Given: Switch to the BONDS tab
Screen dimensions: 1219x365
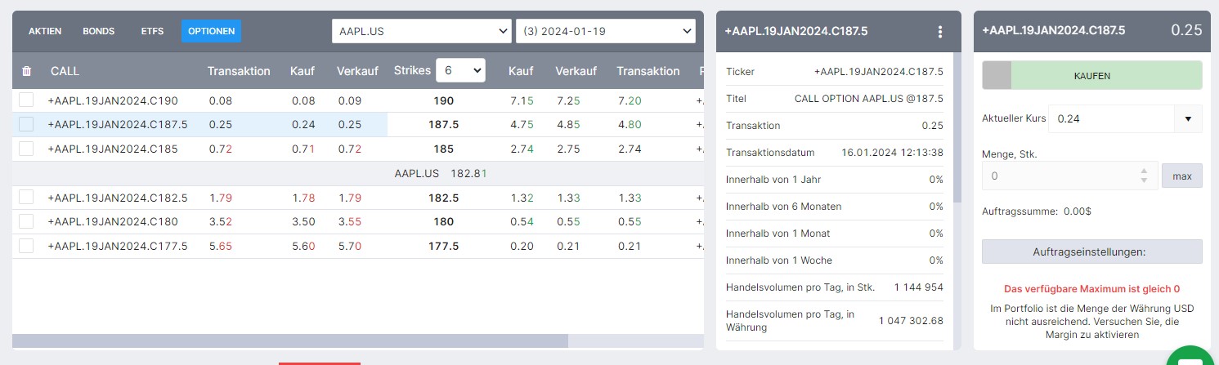Looking at the screenshot, I should 98,31.
